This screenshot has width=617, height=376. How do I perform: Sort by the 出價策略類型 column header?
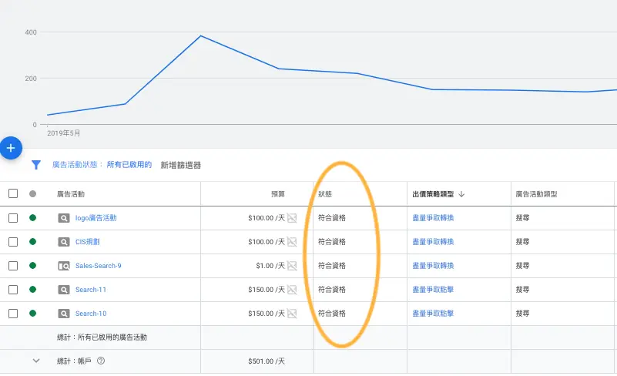pos(433,194)
